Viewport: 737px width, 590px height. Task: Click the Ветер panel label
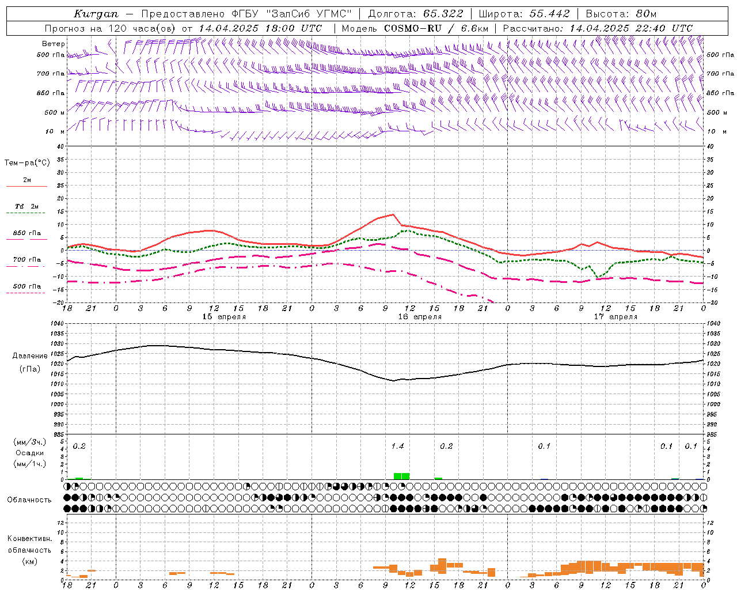click(53, 44)
